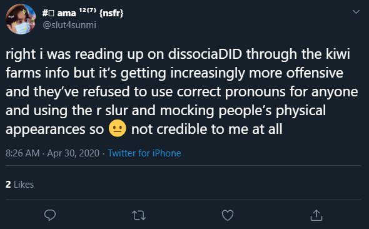Like the tweet with the heart icon

(228, 215)
